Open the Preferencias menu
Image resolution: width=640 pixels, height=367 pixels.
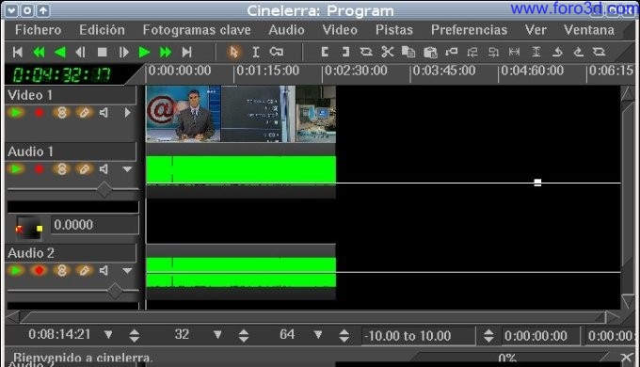pos(470,30)
